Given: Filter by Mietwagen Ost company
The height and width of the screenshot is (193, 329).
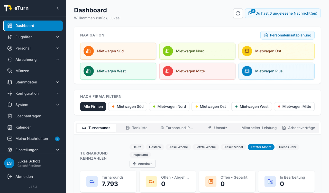Looking at the screenshot, I should tap(210, 107).
